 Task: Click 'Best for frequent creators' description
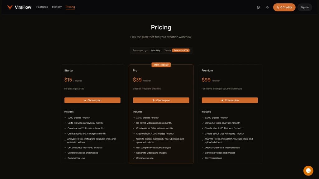pyautogui.click(x=147, y=89)
